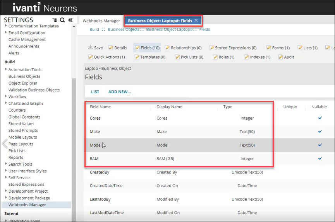Viewport: 335px width, 222px height.
Task: Click the search magnifier icon in Settings
Action: (x=62, y=20)
